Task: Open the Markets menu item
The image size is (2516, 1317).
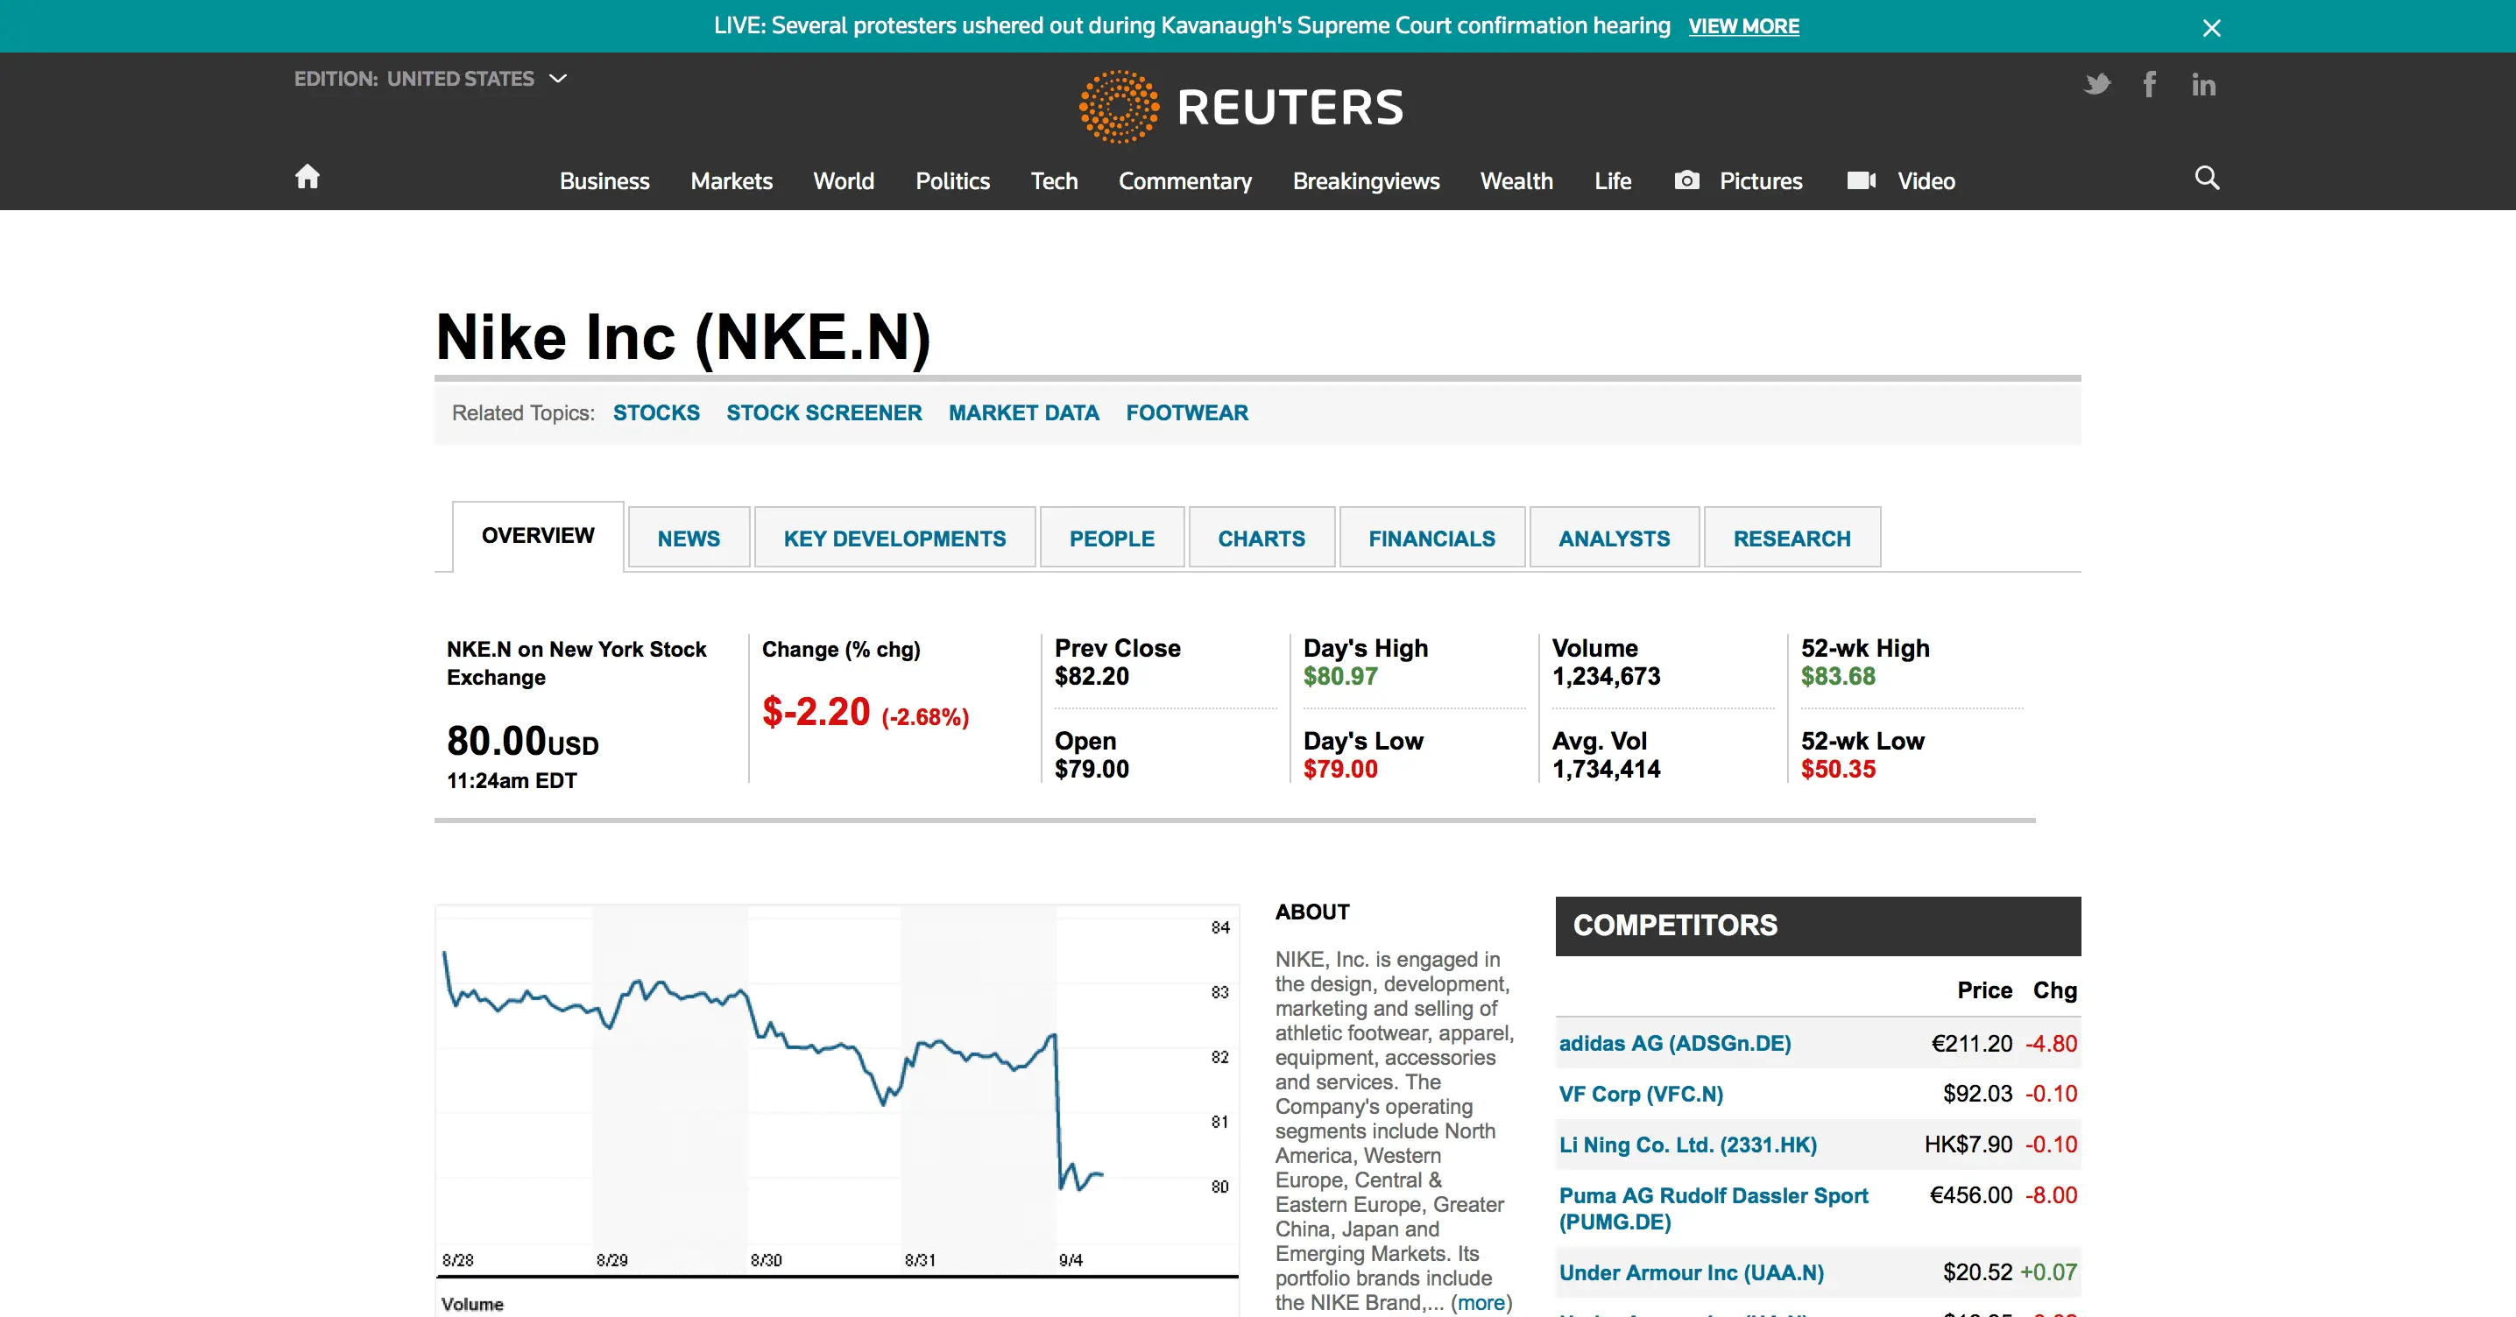Action: (731, 180)
